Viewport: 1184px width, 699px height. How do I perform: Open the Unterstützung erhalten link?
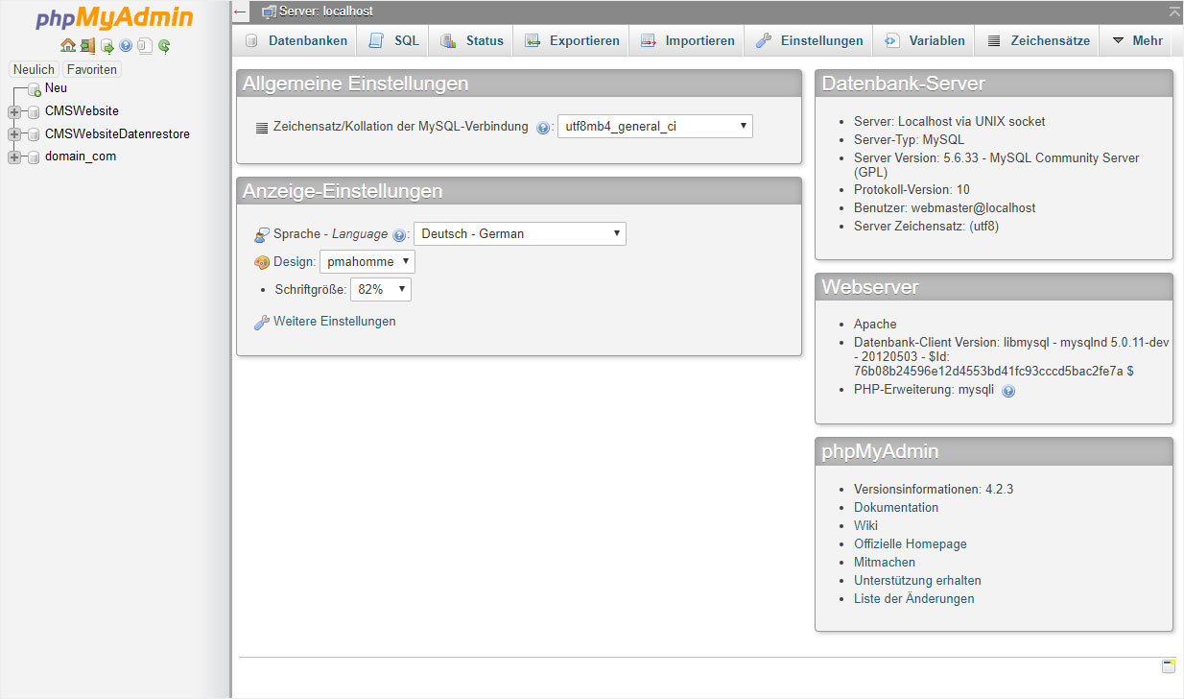917,580
